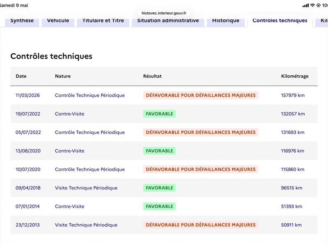The width and height of the screenshot is (328, 246).
Task: Switch to the Véhicule tab
Action: 58,21
